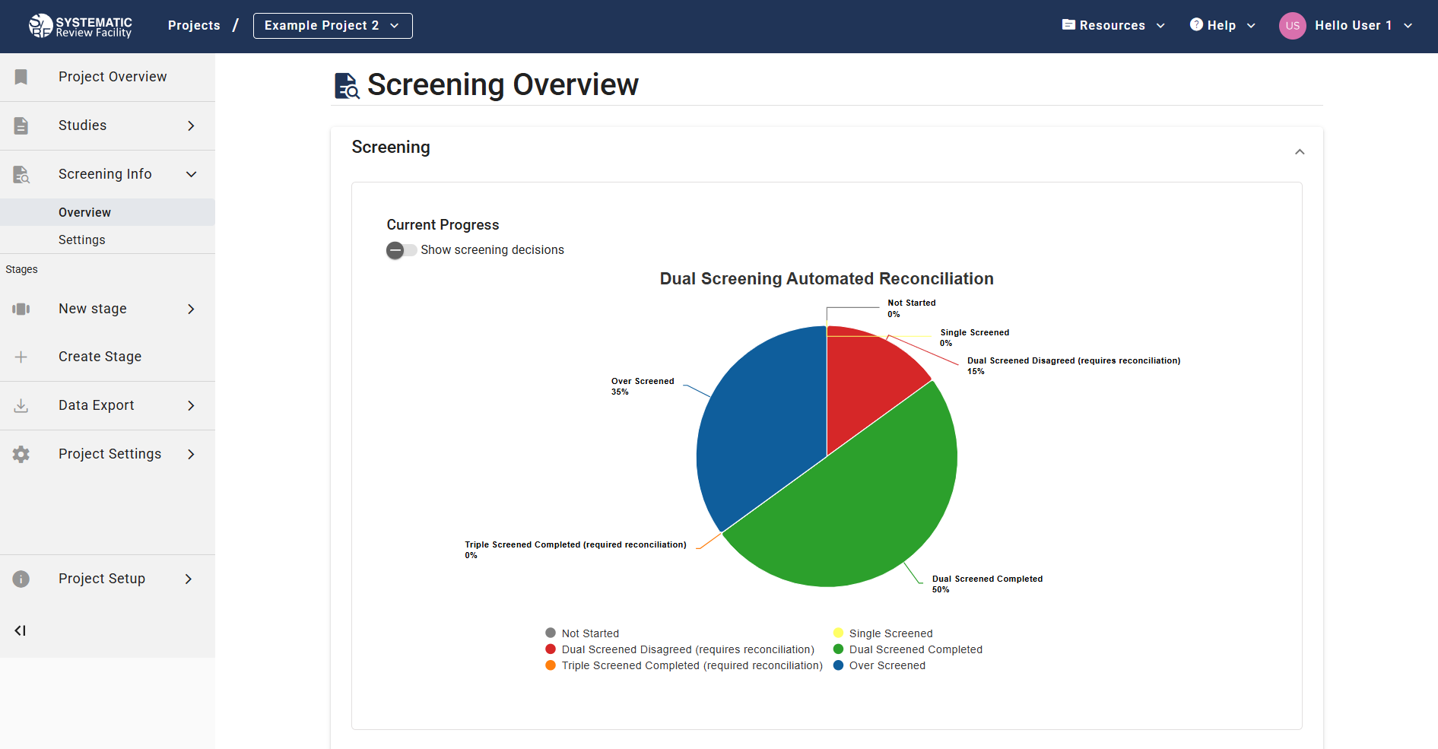Go to Projects breadcrumb link
This screenshot has width=1438, height=749.
pos(194,26)
